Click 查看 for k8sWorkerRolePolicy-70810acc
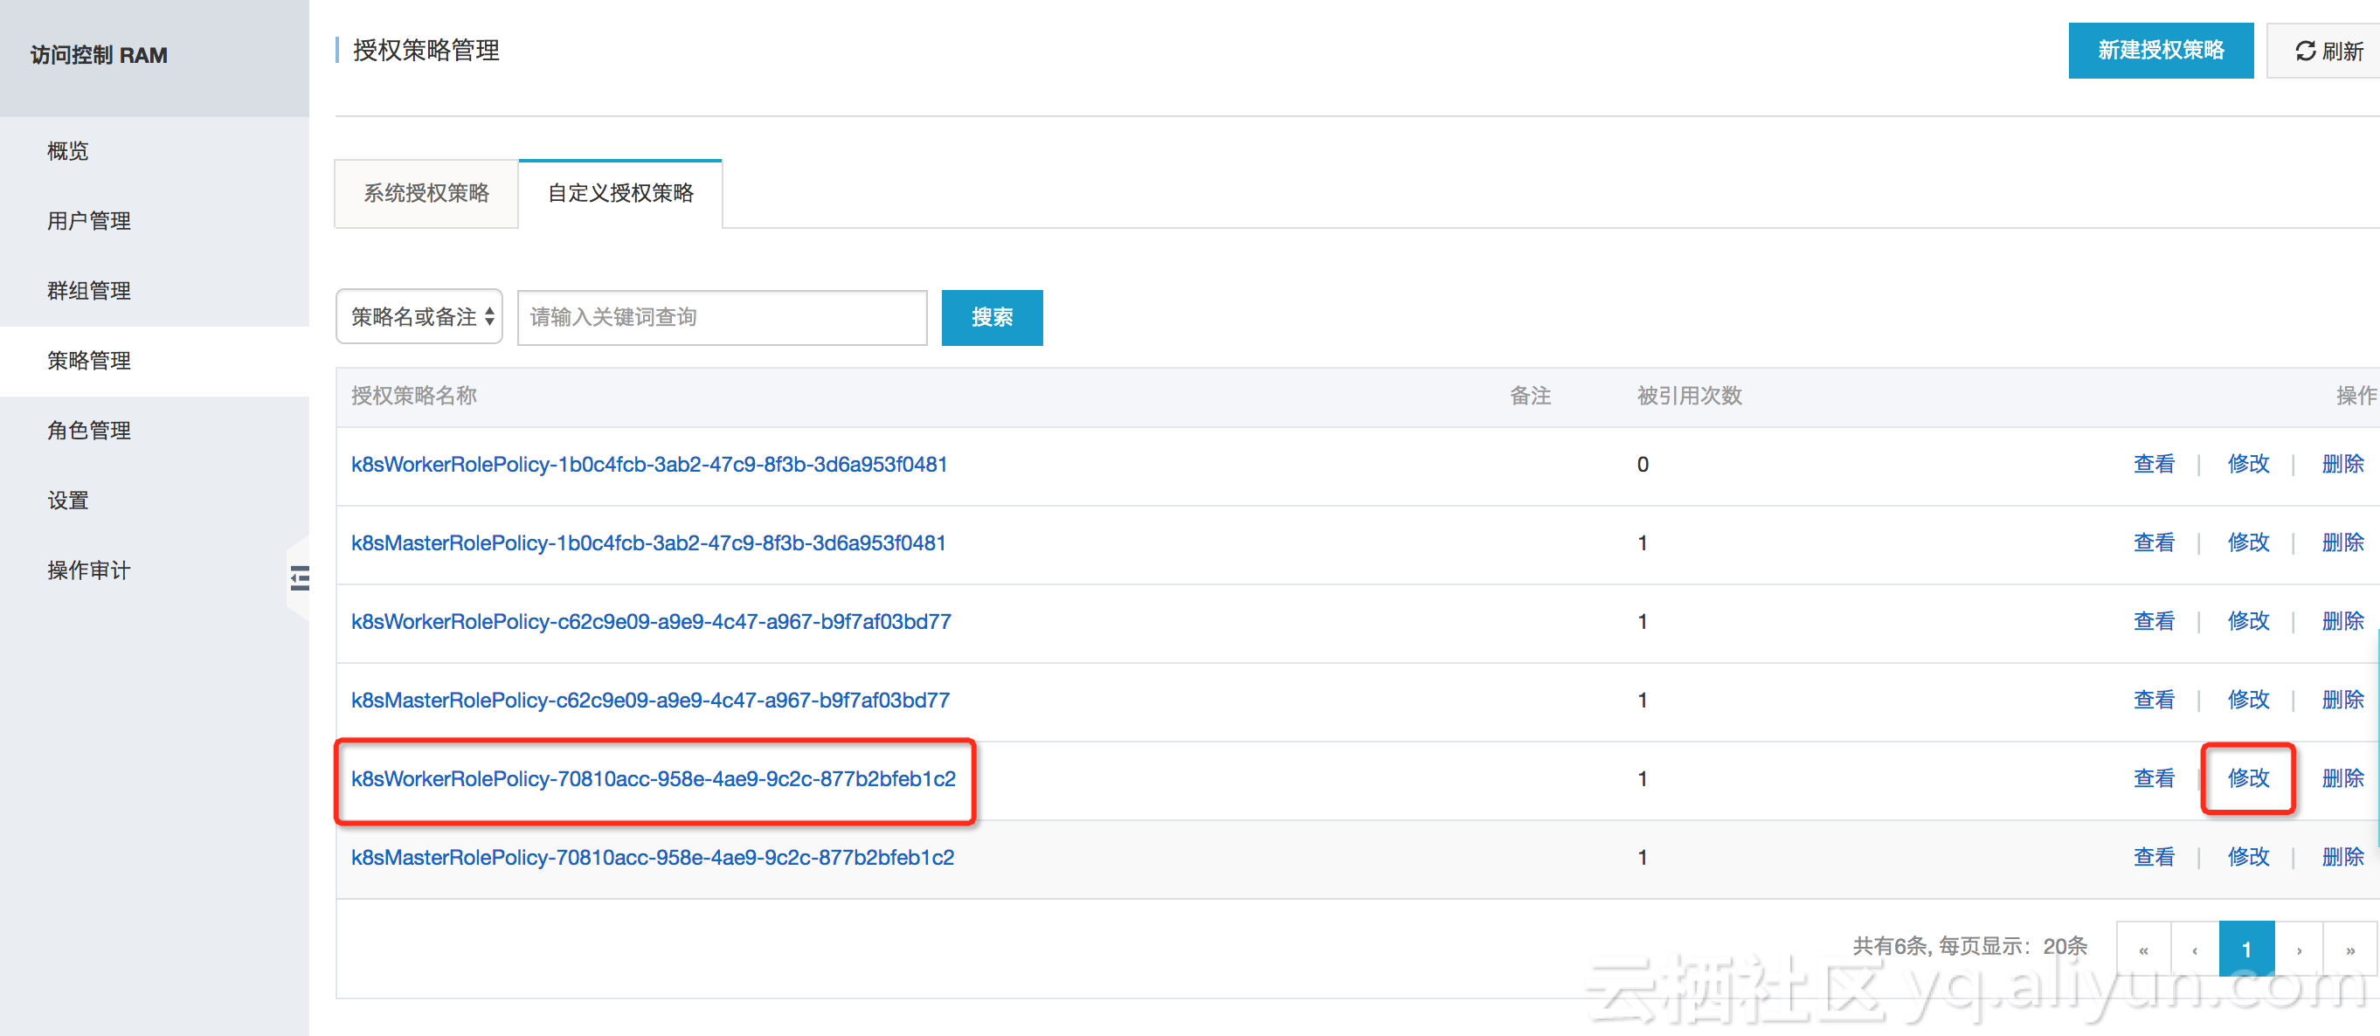 coord(2154,778)
